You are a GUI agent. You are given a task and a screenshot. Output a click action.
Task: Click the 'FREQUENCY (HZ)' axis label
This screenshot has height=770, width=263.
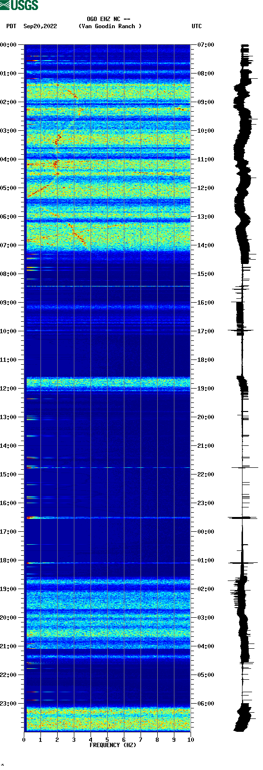tap(113, 745)
